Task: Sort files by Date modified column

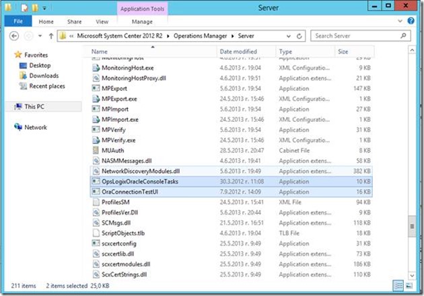Action: (238, 52)
